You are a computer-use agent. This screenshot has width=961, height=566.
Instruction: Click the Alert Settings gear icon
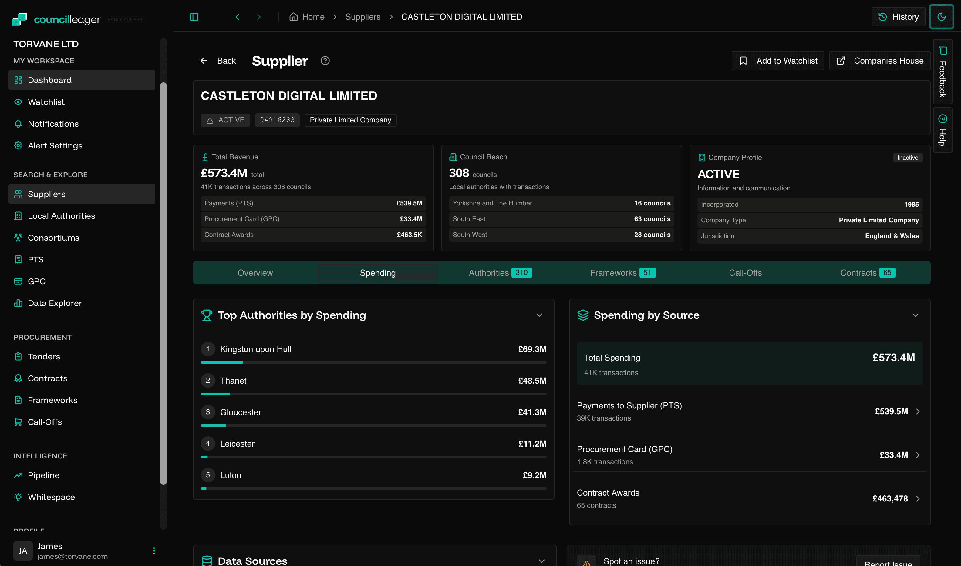point(18,145)
